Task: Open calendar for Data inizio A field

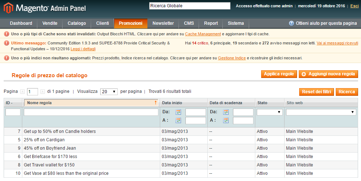Action: click(178, 120)
